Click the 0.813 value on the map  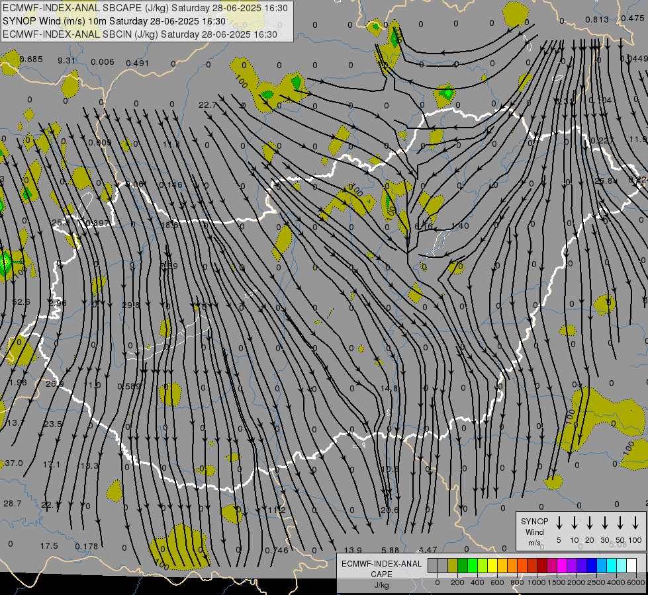[x=597, y=19]
